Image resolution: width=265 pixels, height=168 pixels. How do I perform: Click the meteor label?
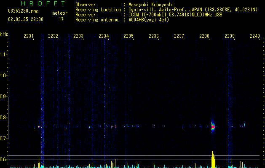pos(60,13)
